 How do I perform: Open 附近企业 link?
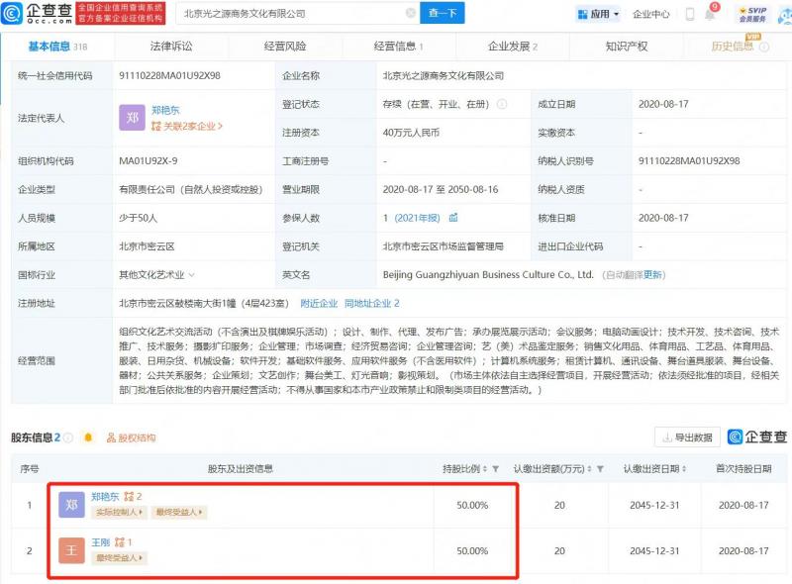click(x=319, y=303)
